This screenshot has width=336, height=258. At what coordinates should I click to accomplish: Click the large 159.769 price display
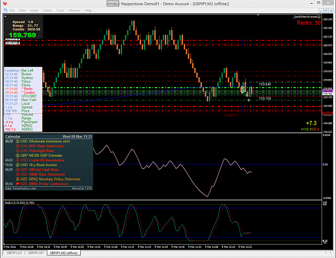22,35
